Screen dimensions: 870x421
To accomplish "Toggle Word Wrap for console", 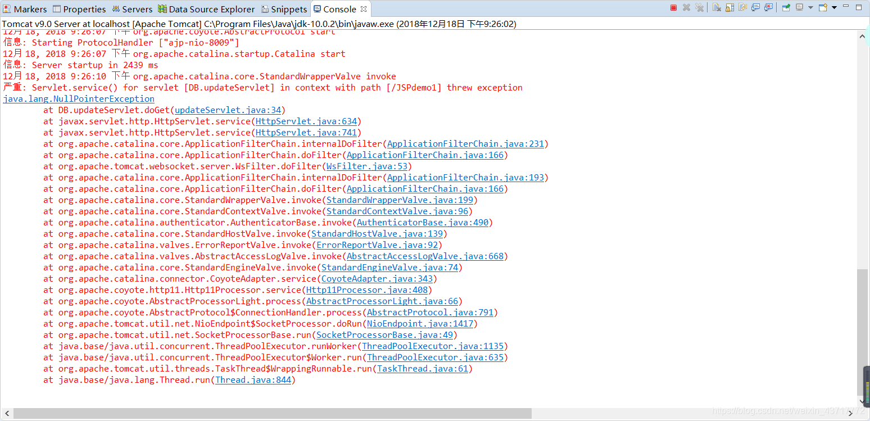I will tap(742, 7).
